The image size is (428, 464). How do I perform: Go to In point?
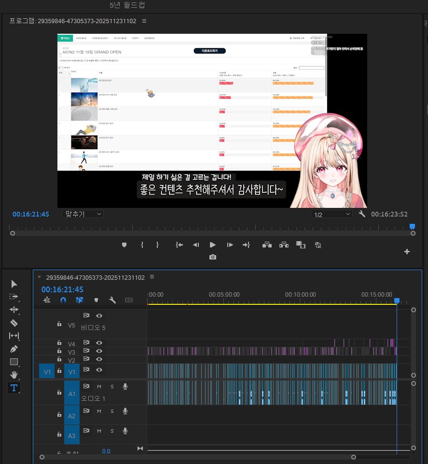click(179, 245)
